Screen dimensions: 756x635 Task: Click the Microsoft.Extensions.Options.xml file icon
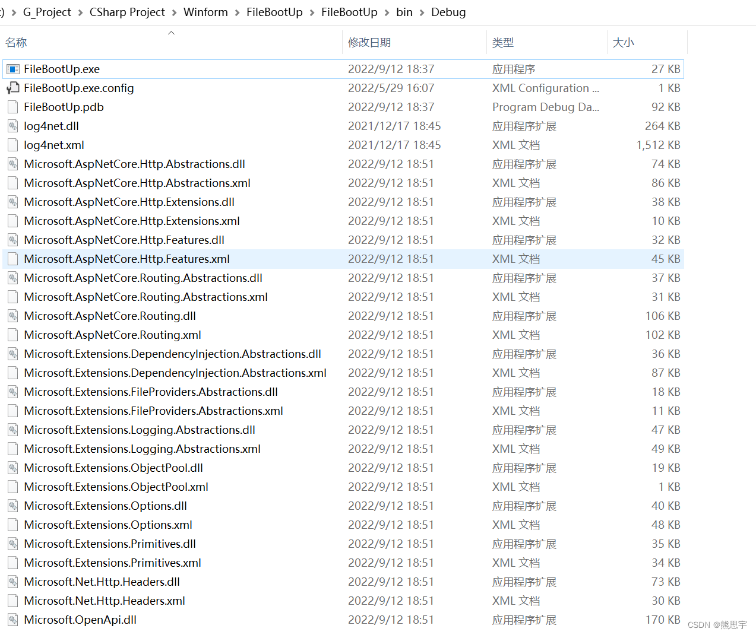[x=12, y=525]
